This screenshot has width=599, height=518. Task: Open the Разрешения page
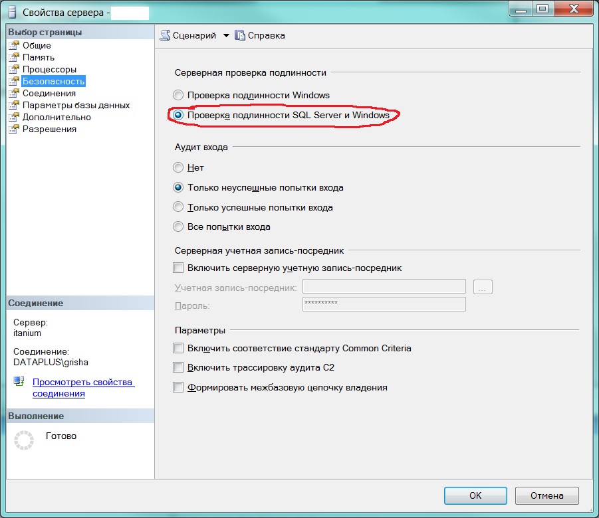[x=49, y=129]
